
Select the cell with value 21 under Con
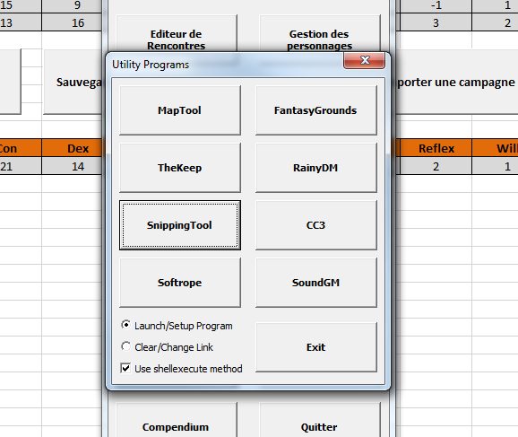click(x=21, y=166)
